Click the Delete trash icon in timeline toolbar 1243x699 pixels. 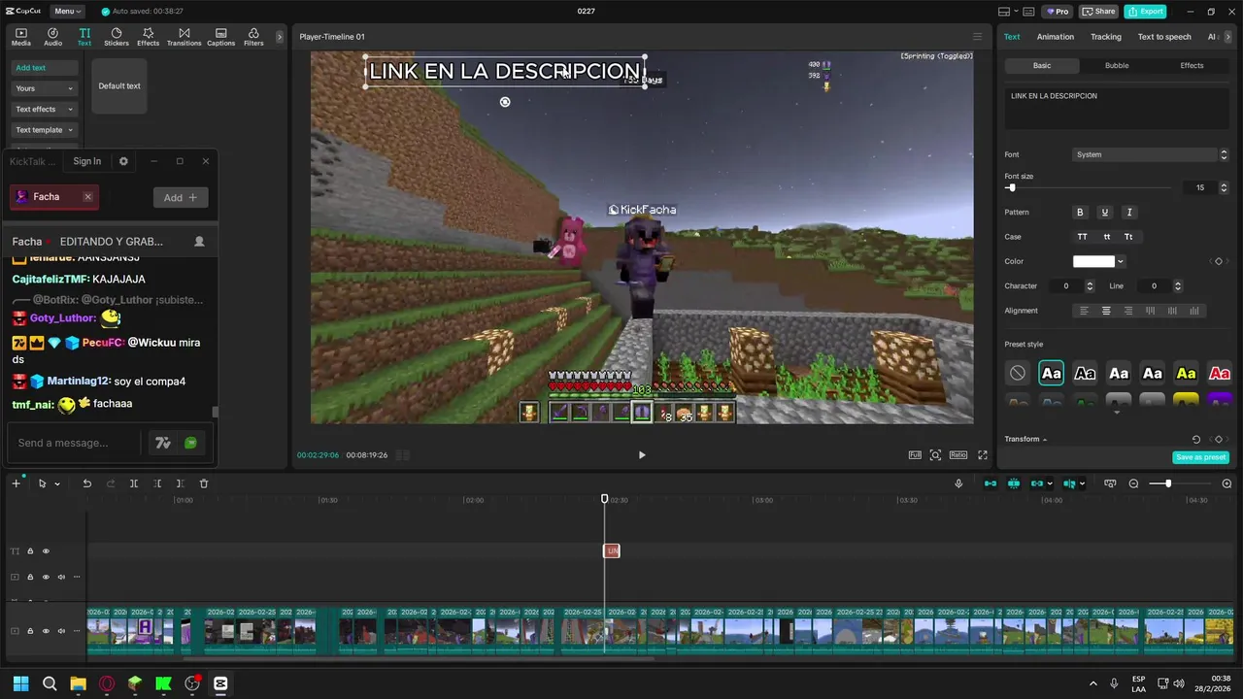tap(204, 483)
